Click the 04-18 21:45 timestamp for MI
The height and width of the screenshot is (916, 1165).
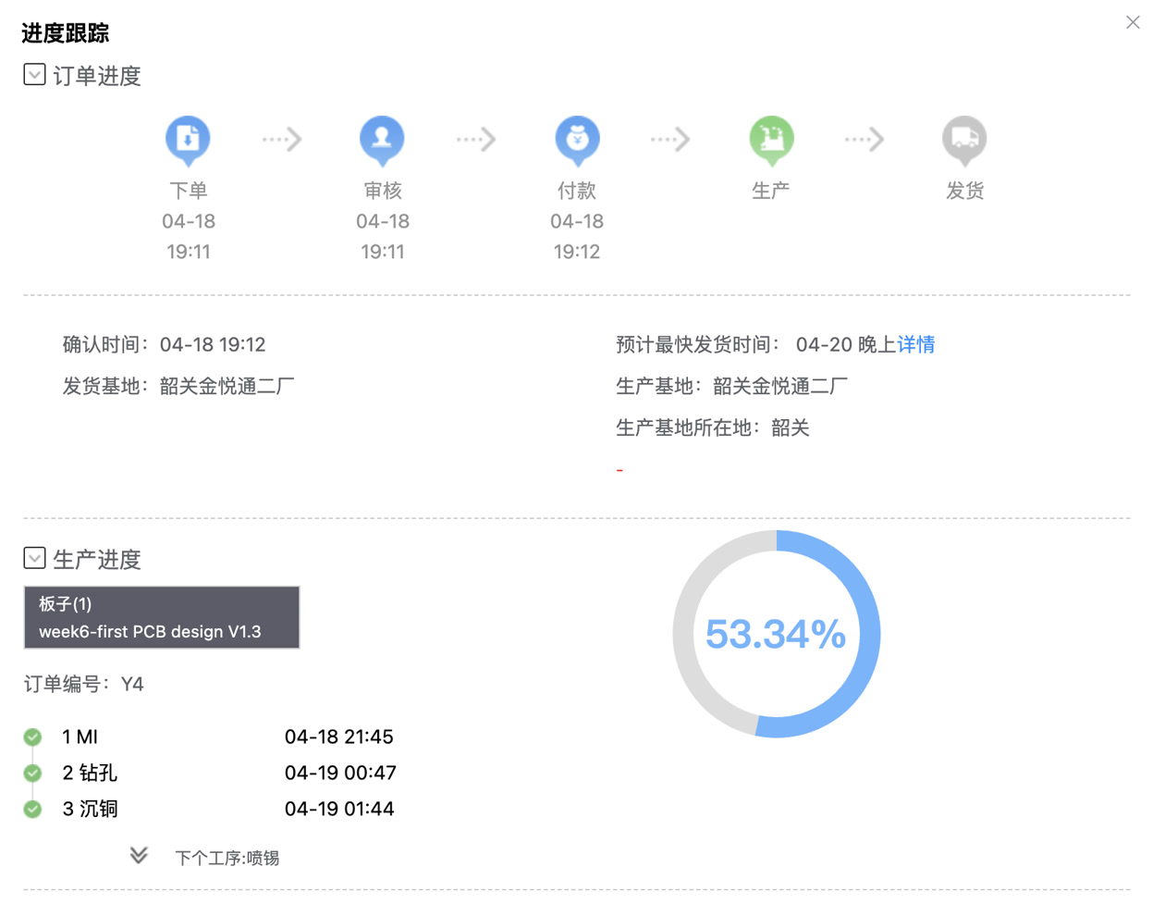[339, 737]
